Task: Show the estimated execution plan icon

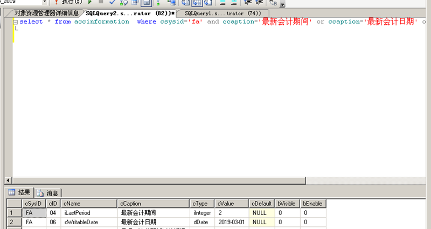Action: [x=124, y=3]
